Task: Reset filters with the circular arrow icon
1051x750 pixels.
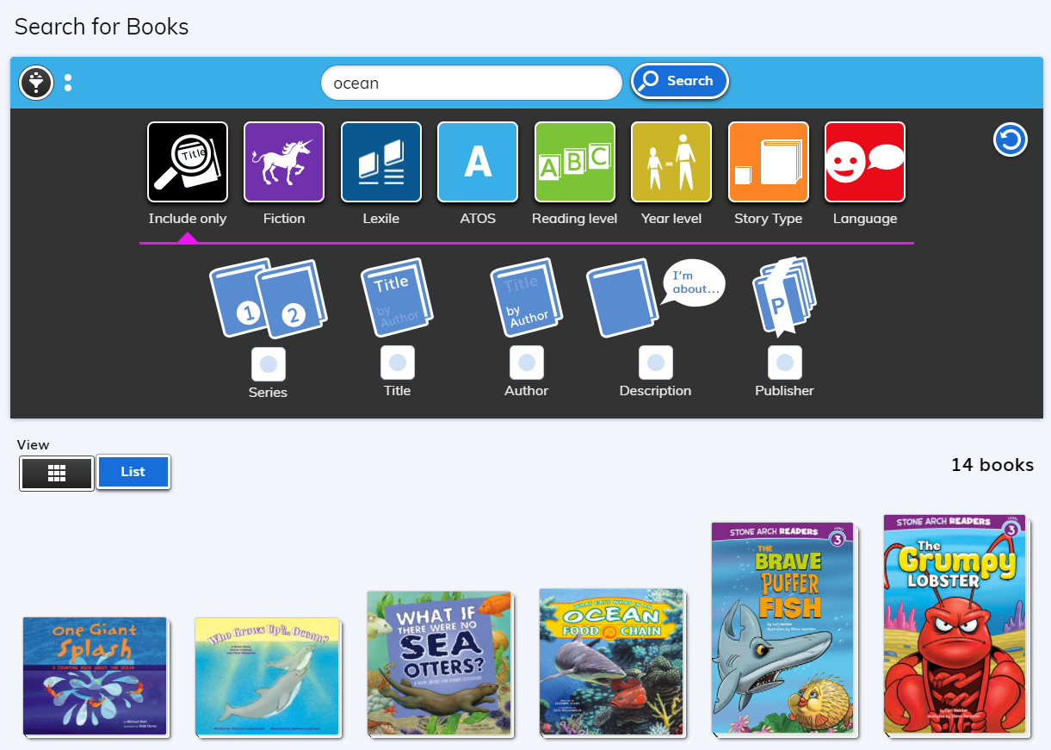Action: tap(1011, 139)
